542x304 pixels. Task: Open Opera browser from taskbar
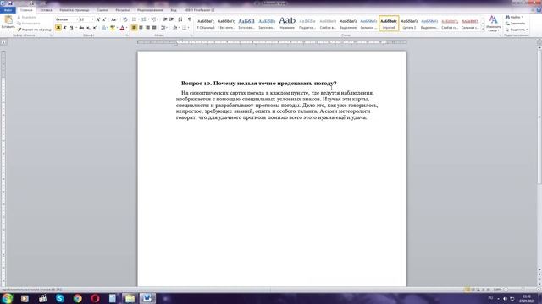95,298
